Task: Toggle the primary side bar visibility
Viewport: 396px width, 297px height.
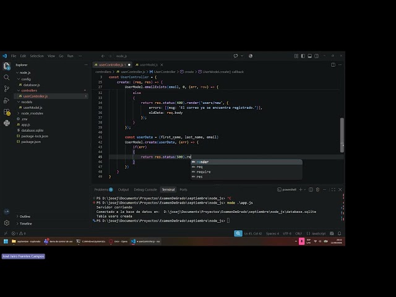Action: 303,56
